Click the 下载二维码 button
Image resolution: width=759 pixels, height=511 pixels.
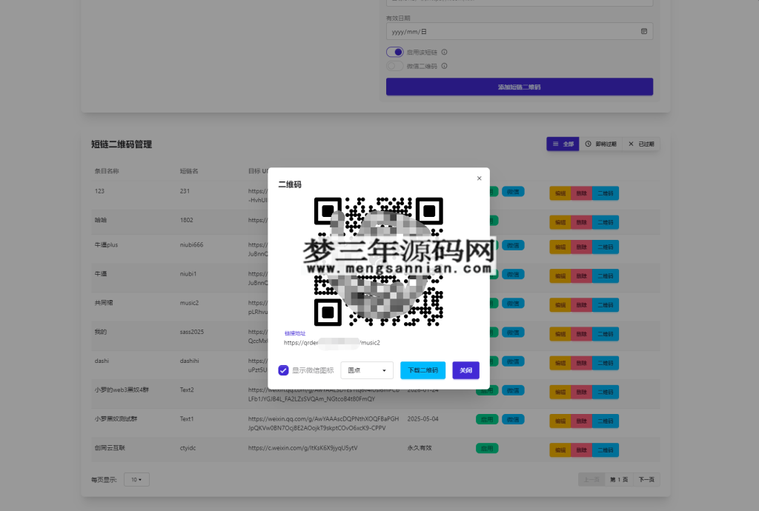[422, 370]
